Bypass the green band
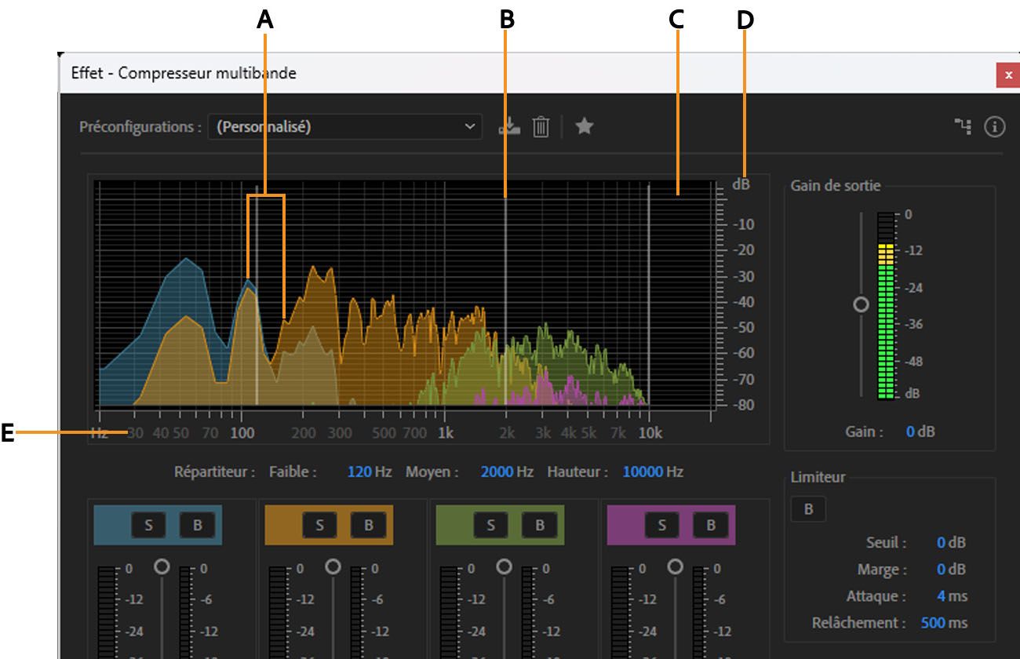This screenshot has height=659, width=1020. 539,526
